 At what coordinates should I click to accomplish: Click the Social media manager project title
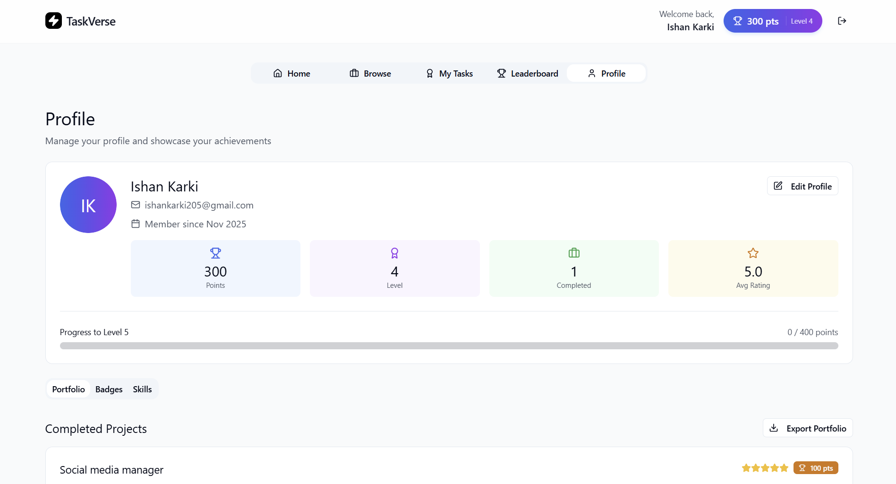[x=111, y=470]
